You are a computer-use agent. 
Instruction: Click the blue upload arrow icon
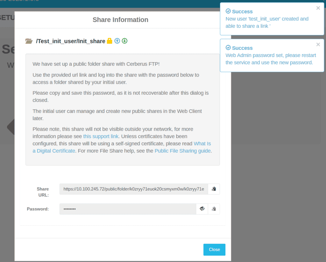(x=117, y=41)
